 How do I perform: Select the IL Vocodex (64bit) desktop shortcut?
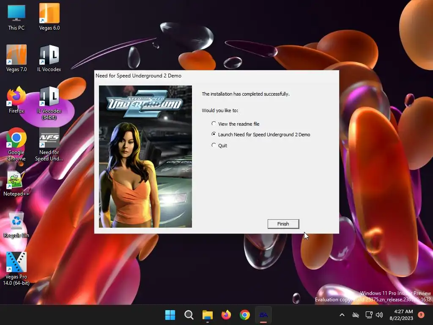tap(49, 103)
